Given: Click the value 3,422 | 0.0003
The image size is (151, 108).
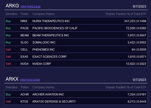Looking at the screenshot, I should tap(137, 42).
